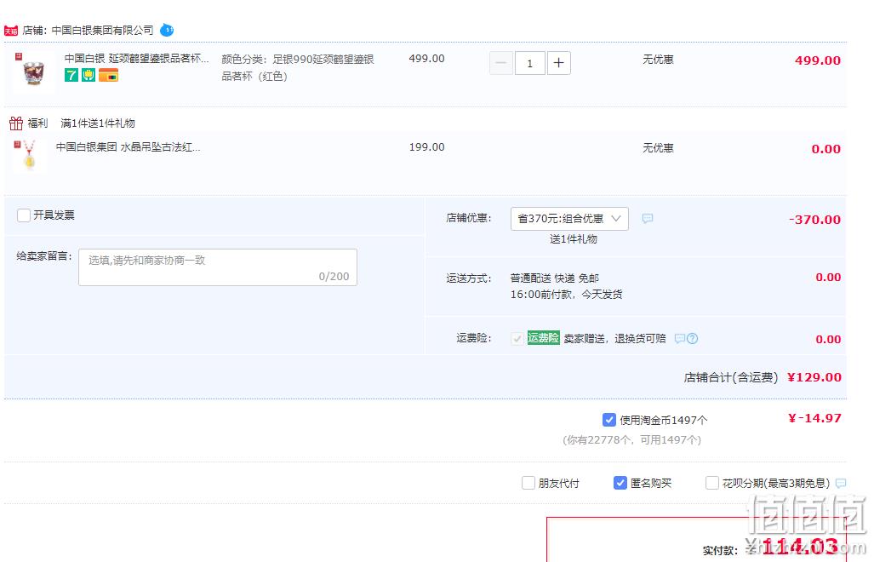Enable 花呗分期 installment option
Viewport: 874px width, 562px height.
point(711,483)
